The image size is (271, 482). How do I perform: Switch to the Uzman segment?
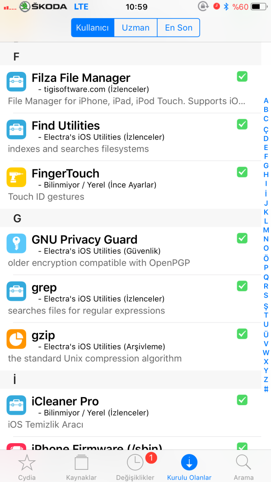(135, 28)
